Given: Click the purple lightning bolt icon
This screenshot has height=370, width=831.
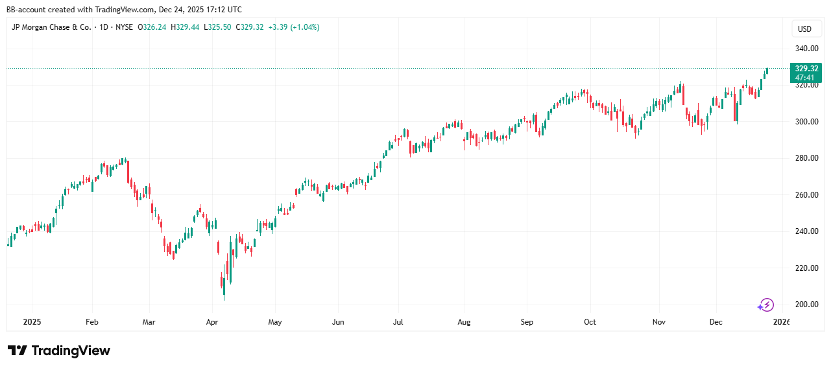Looking at the screenshot, I should [766, 305].
